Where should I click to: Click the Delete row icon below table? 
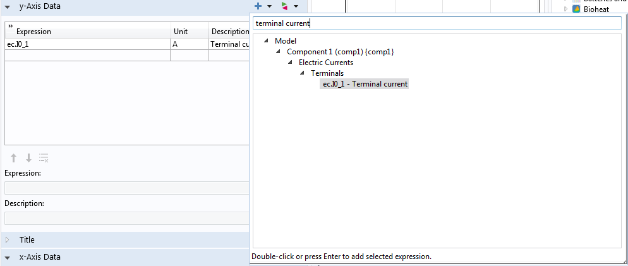point(44,158)
